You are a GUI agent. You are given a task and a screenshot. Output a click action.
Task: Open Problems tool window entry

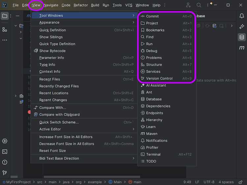[167, 58]
